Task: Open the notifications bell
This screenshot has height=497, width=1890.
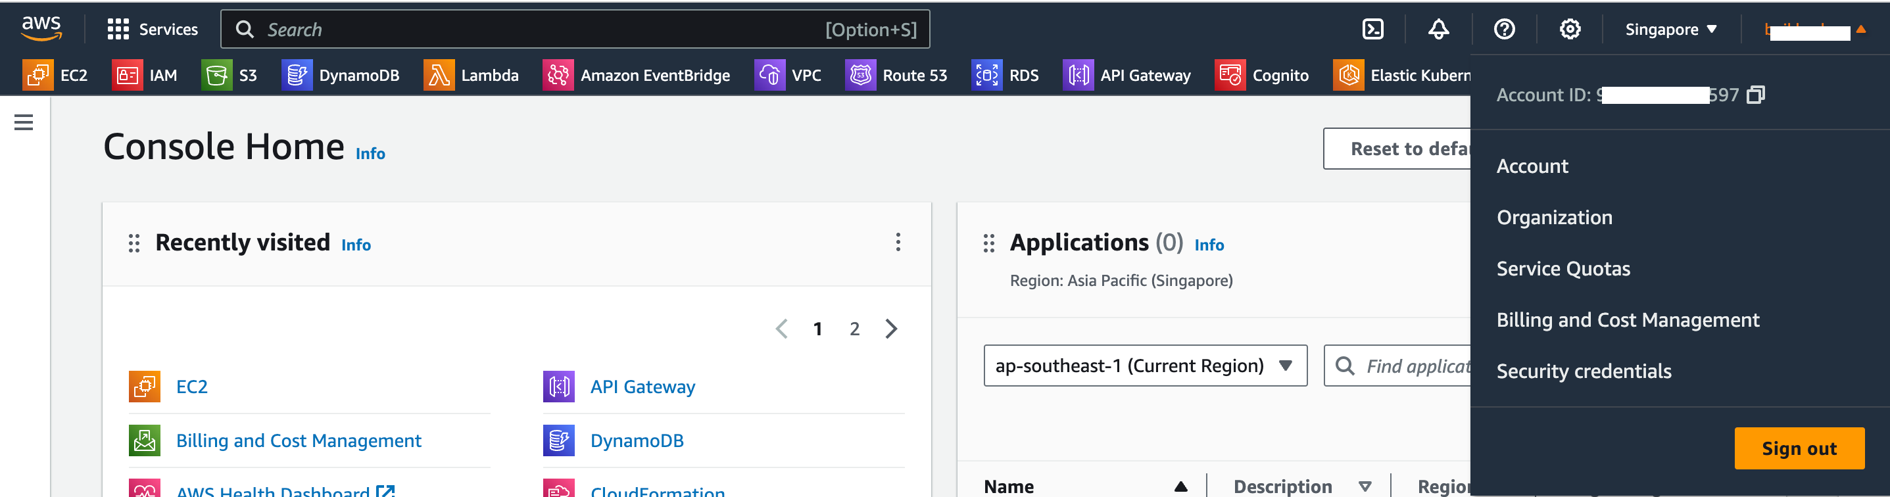Action: 1438,30
